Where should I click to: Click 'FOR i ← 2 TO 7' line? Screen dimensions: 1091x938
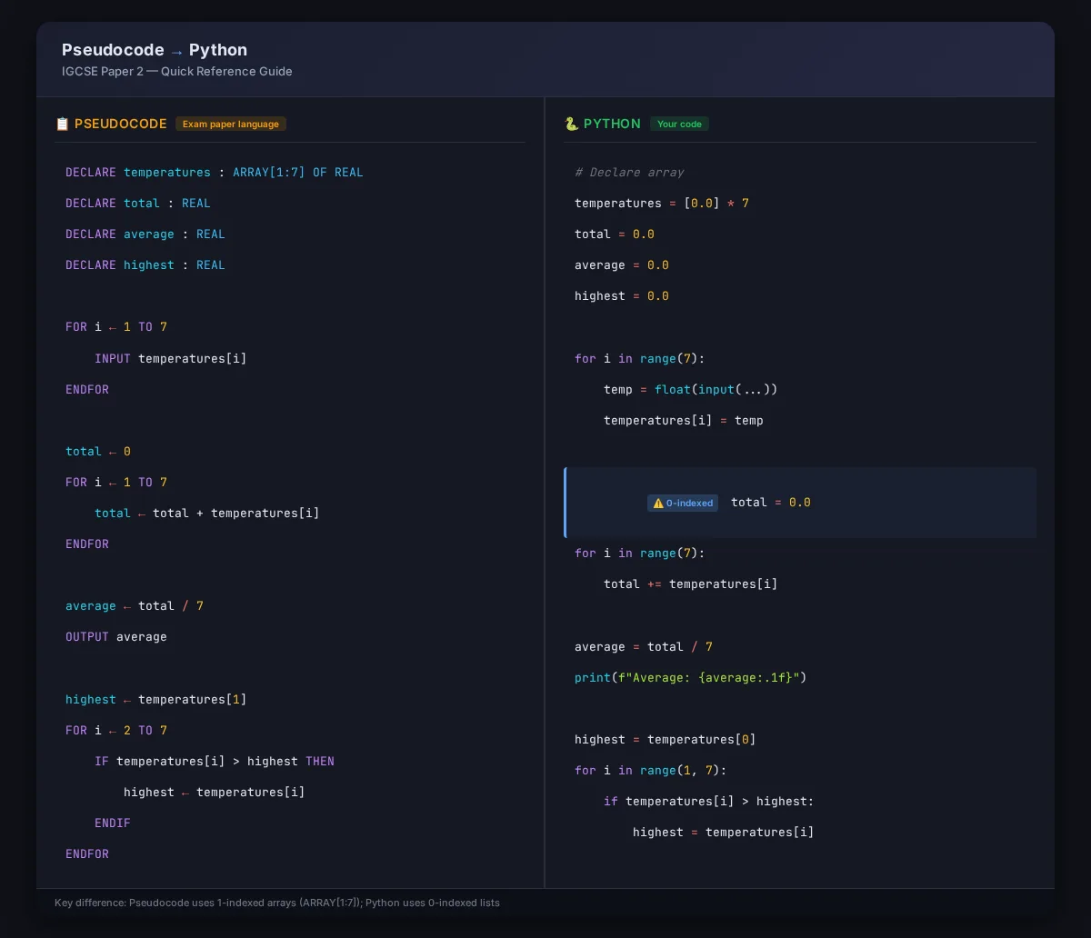pos(116,731)
